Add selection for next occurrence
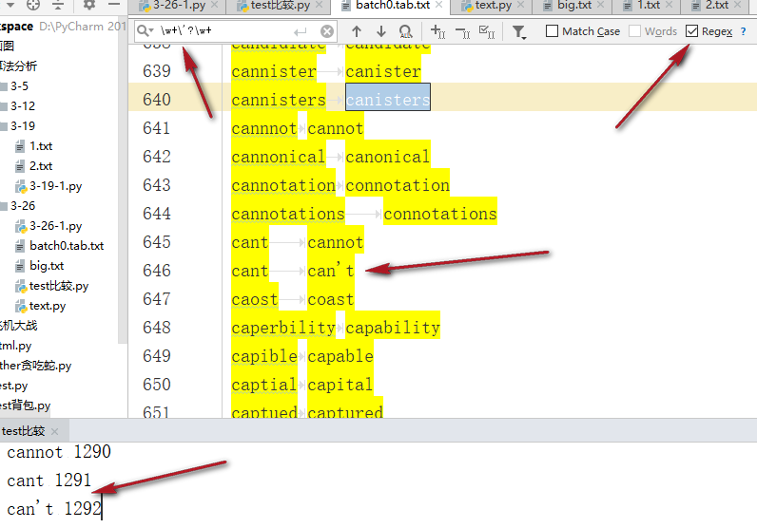This screenshot has height=528, width=757. coord(437,32)
